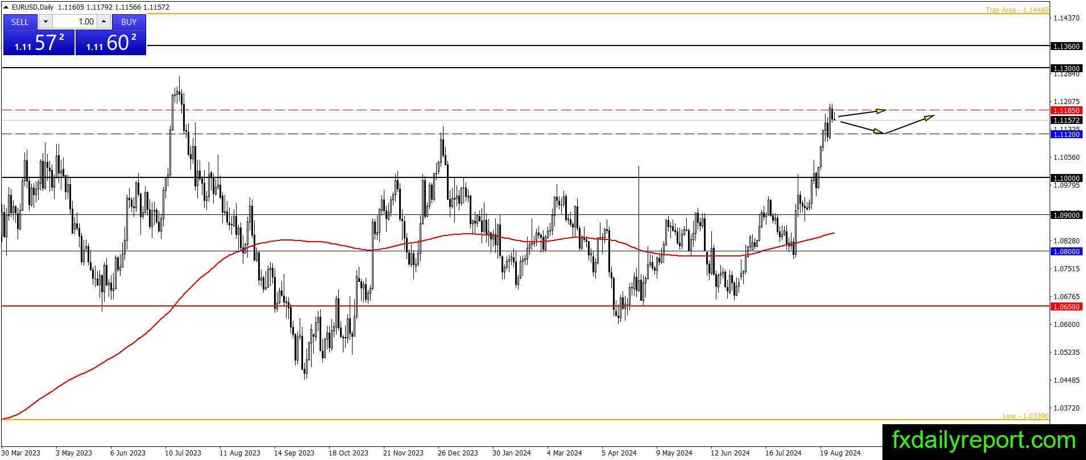This screenshot has width=1086, height=460.
Task: Click the 1.00 volume input field
Action: pos(75,22)
